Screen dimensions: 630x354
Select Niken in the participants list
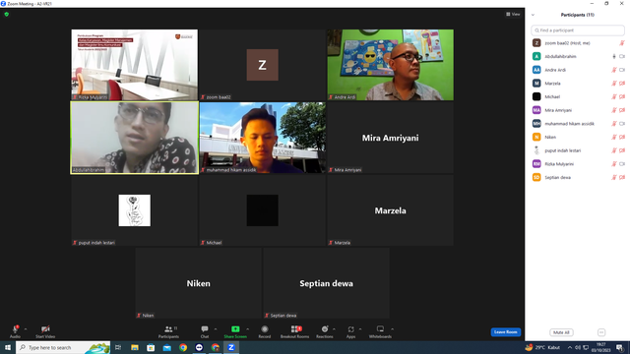[x=578, y=137]
